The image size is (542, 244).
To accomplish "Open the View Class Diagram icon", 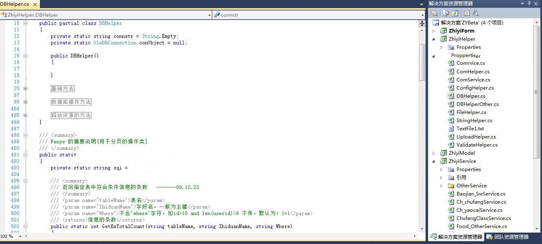I will click(x=475, y=13).
